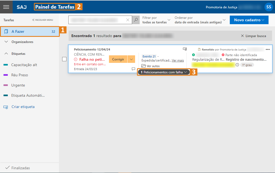This screenshot has height=173, width=275.
Task: Click the screen icon on the Peticionamento card
Action: coord(185,49)
